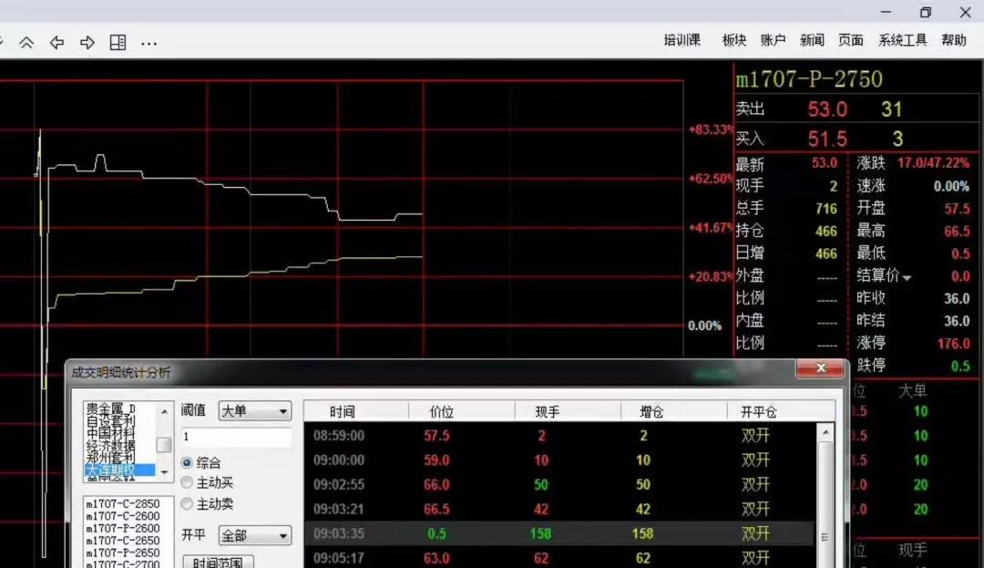
Task: Expand the 结算价 dropdown arrow
Action: point(907,277)
